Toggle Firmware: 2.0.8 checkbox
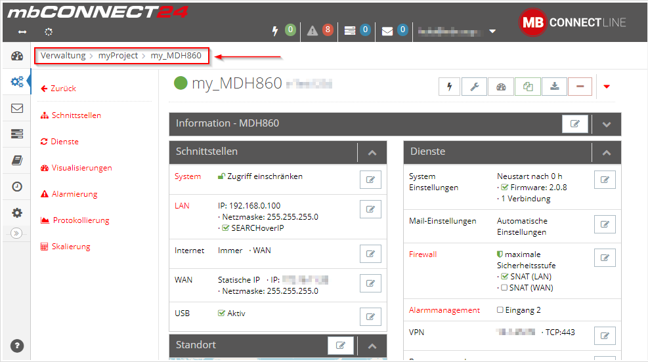 [x=504, y=187]
